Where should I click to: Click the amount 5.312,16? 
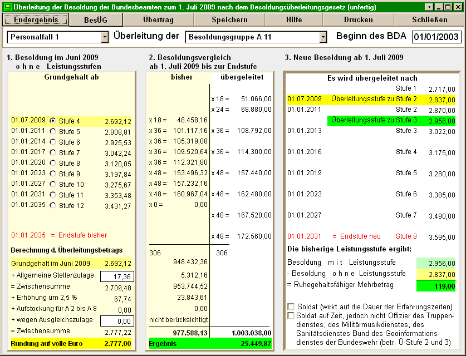tap(194, 275)
